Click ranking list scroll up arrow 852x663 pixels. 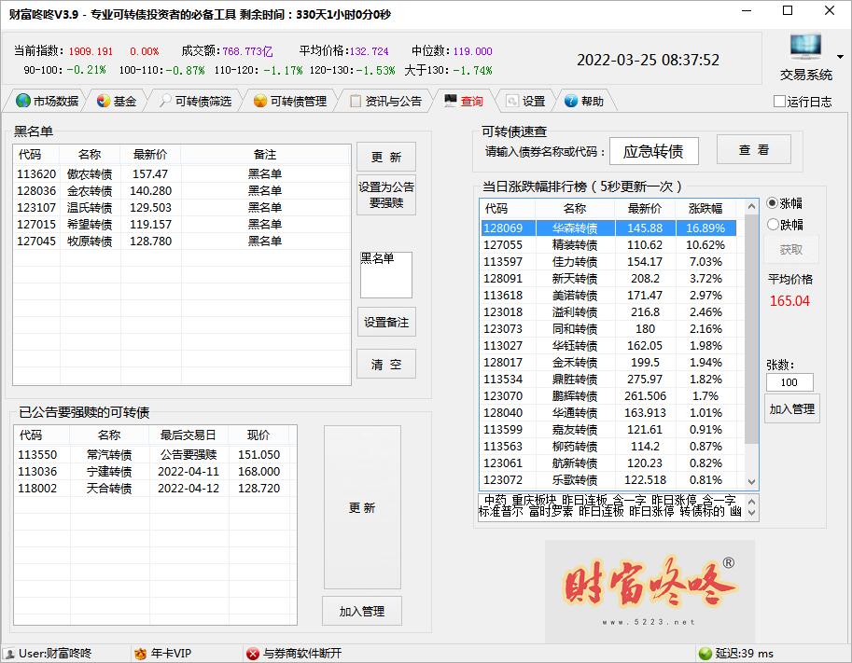(751, 207)
